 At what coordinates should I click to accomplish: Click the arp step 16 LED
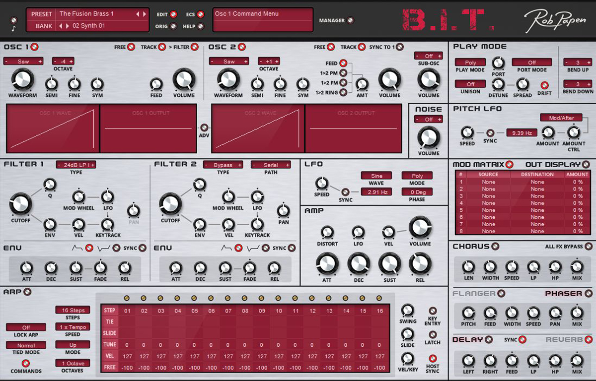pyautogui.click(x=379, y=298)
